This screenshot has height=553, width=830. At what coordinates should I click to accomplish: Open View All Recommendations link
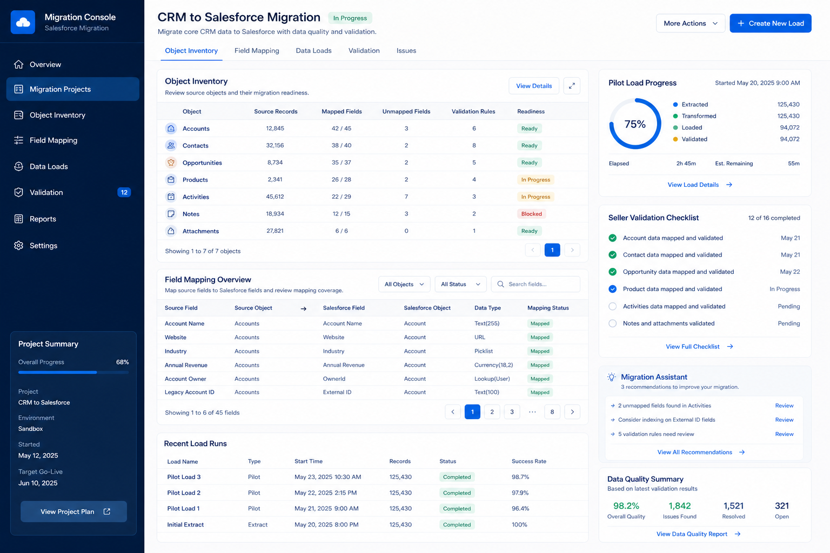[x=701, y=453]
